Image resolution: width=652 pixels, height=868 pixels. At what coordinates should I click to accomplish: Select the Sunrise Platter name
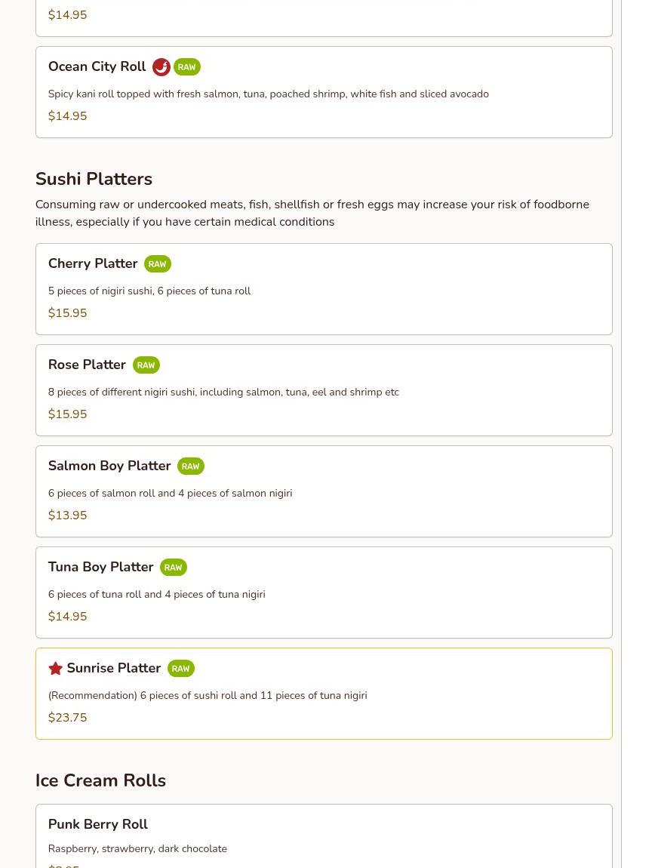(113, 668)
